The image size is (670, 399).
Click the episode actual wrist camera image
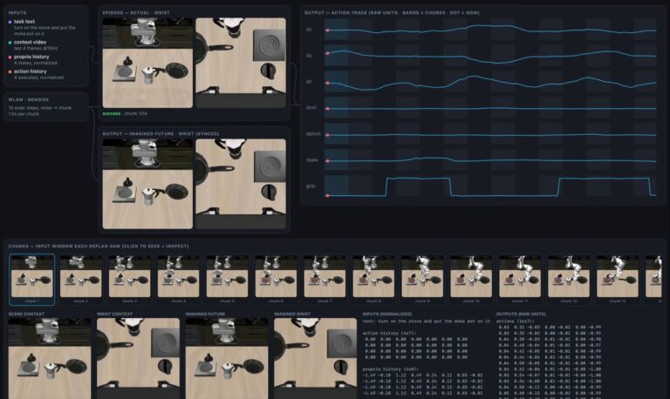tap(241, 63)
